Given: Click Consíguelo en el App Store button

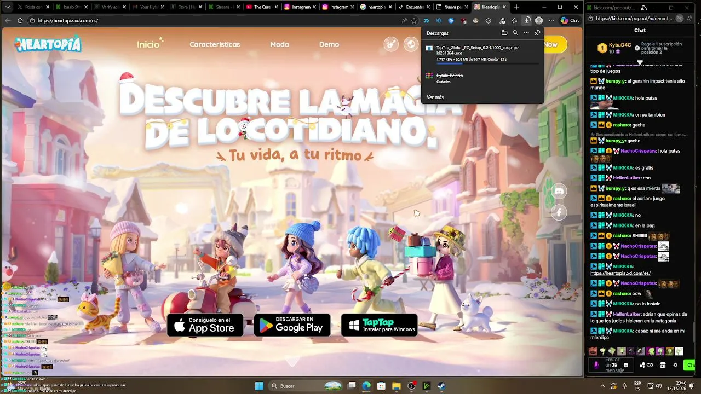Looking at the screenshot, I should coord(205,325).
